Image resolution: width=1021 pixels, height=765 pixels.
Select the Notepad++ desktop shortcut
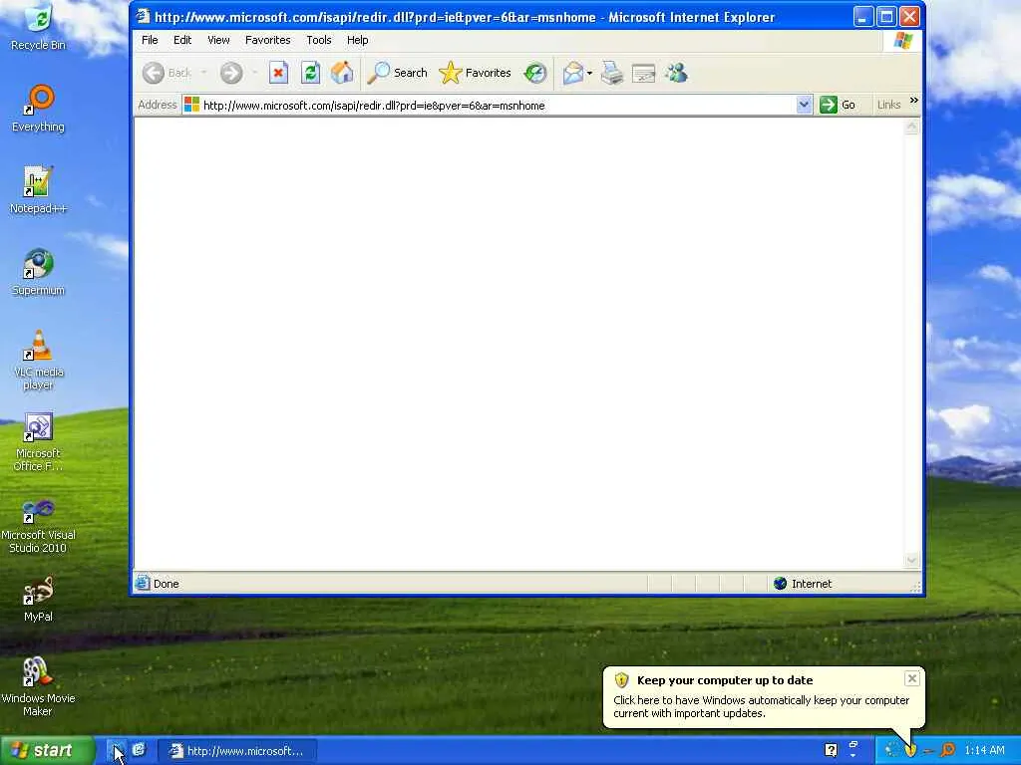[39, 190]
